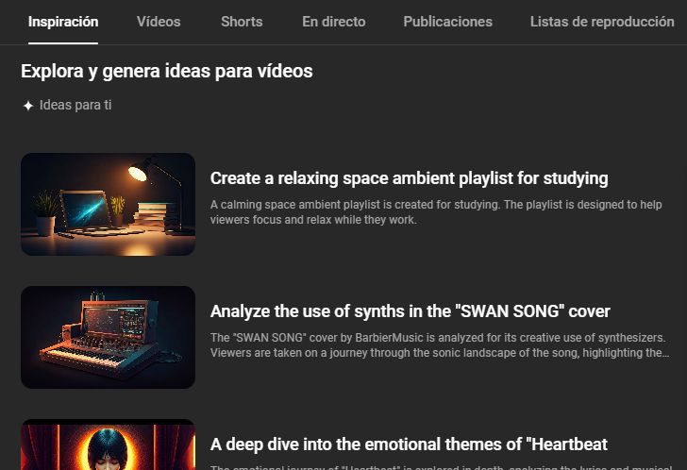The image size is (687, 470).
Task: Select the Publicaciones tab
Action: pyautogui.click(x=447, y=22)
